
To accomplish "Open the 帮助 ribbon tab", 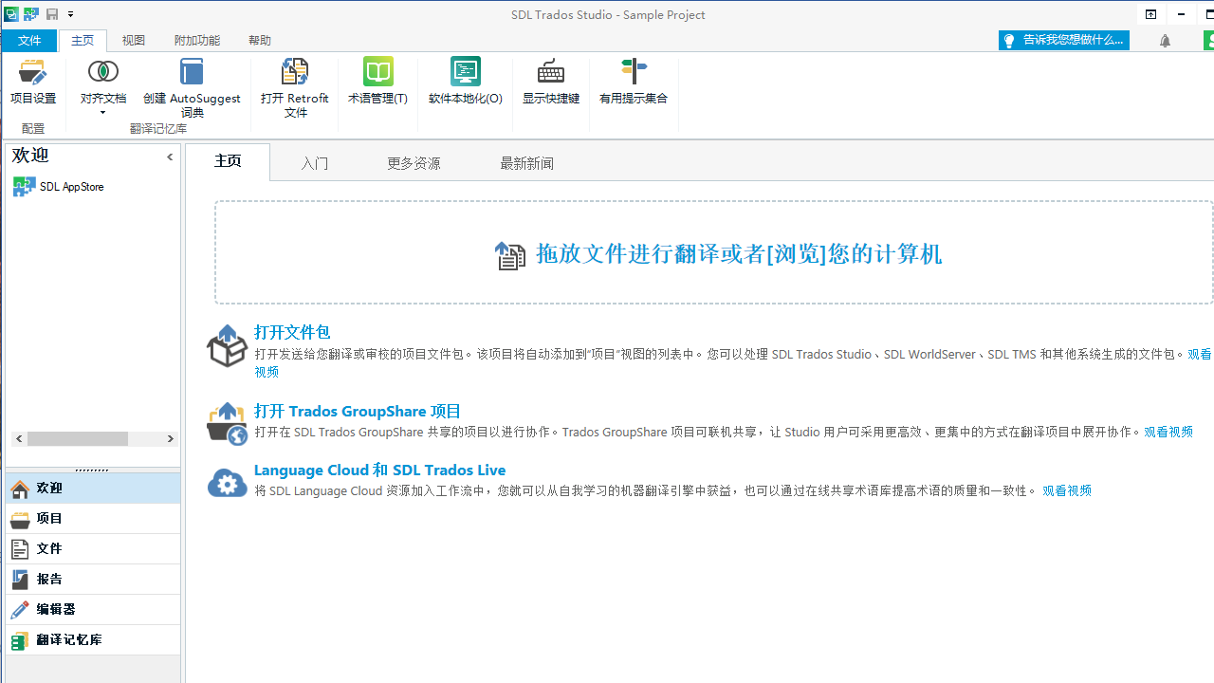I will pos(259,40).
